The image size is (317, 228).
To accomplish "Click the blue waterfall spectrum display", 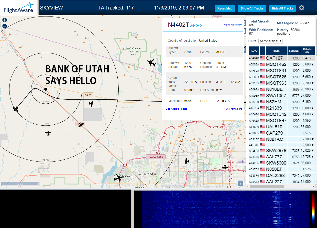I will tap(226, 209).
